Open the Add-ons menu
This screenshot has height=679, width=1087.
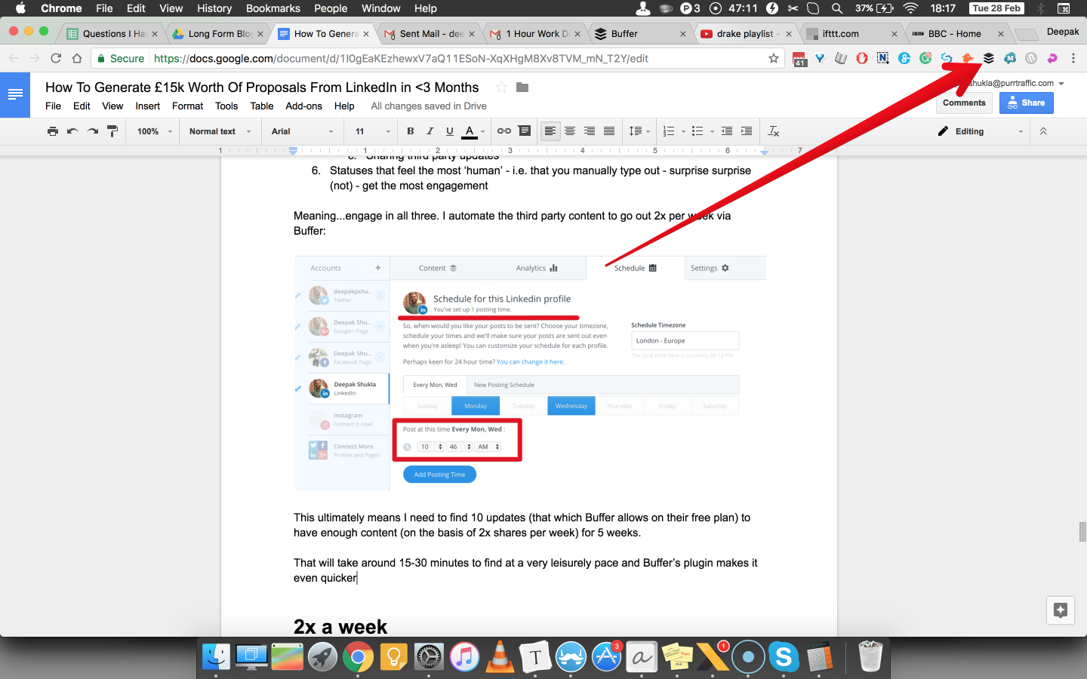(x=303, y=106)
